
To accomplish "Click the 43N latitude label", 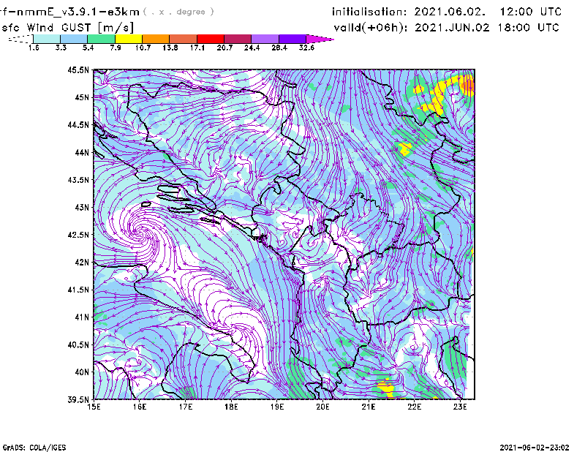I will pos(82,207).
